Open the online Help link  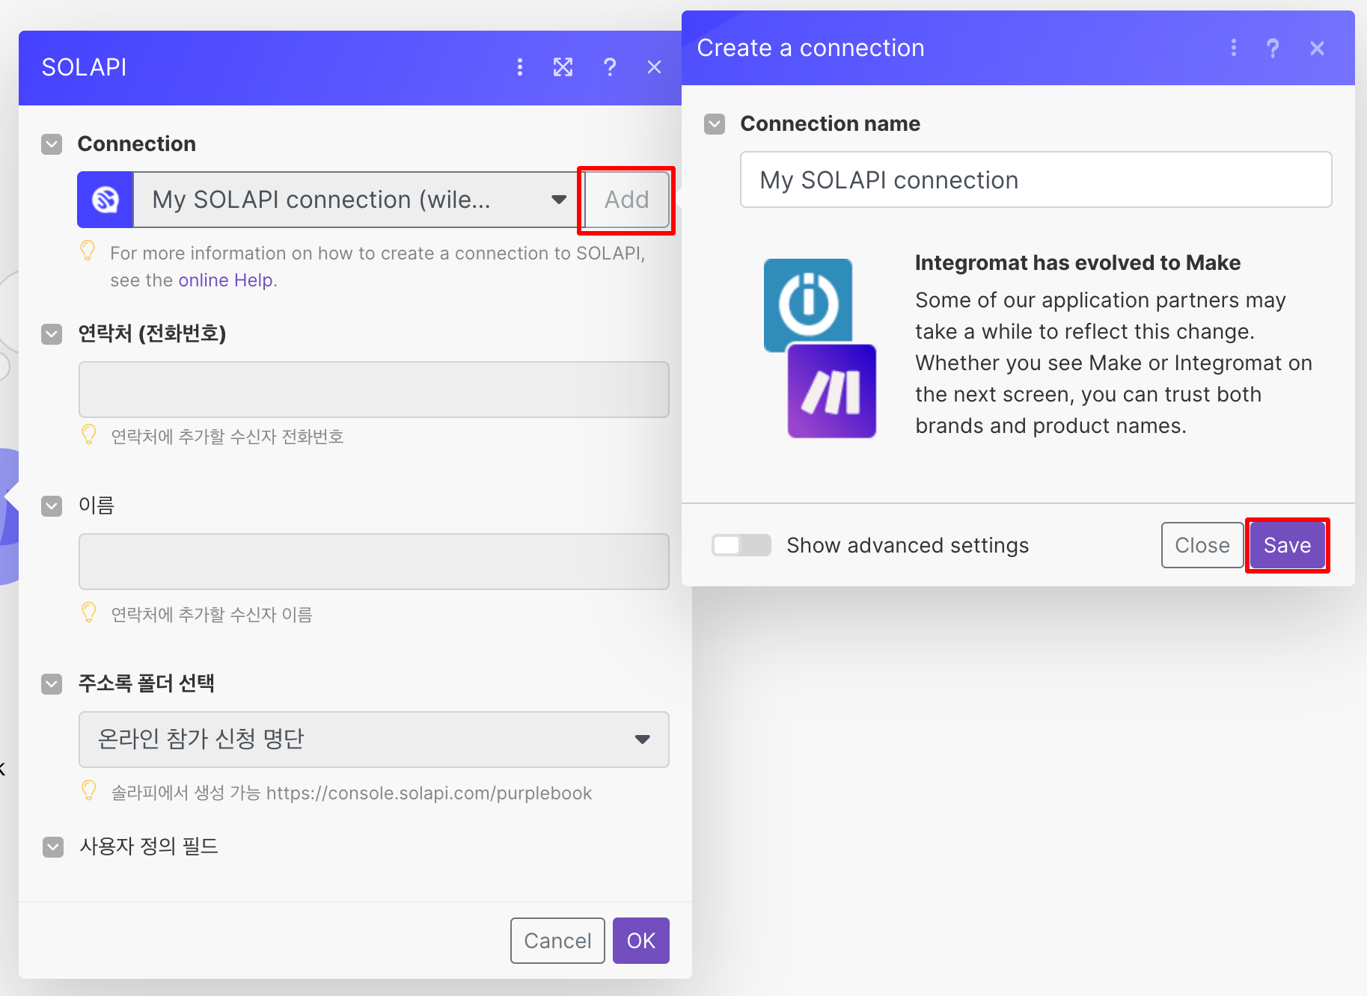tap(225, 280)
